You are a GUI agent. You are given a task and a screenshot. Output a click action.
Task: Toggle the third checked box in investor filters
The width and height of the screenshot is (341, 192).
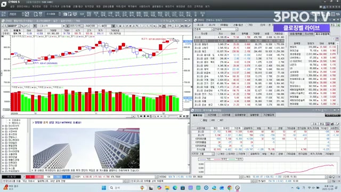tap(237, 154)
